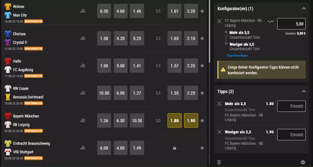Screen dimensions: 313x167
Task: Collapse the Tipps (2) section
Action: click(x=304, y=91)
